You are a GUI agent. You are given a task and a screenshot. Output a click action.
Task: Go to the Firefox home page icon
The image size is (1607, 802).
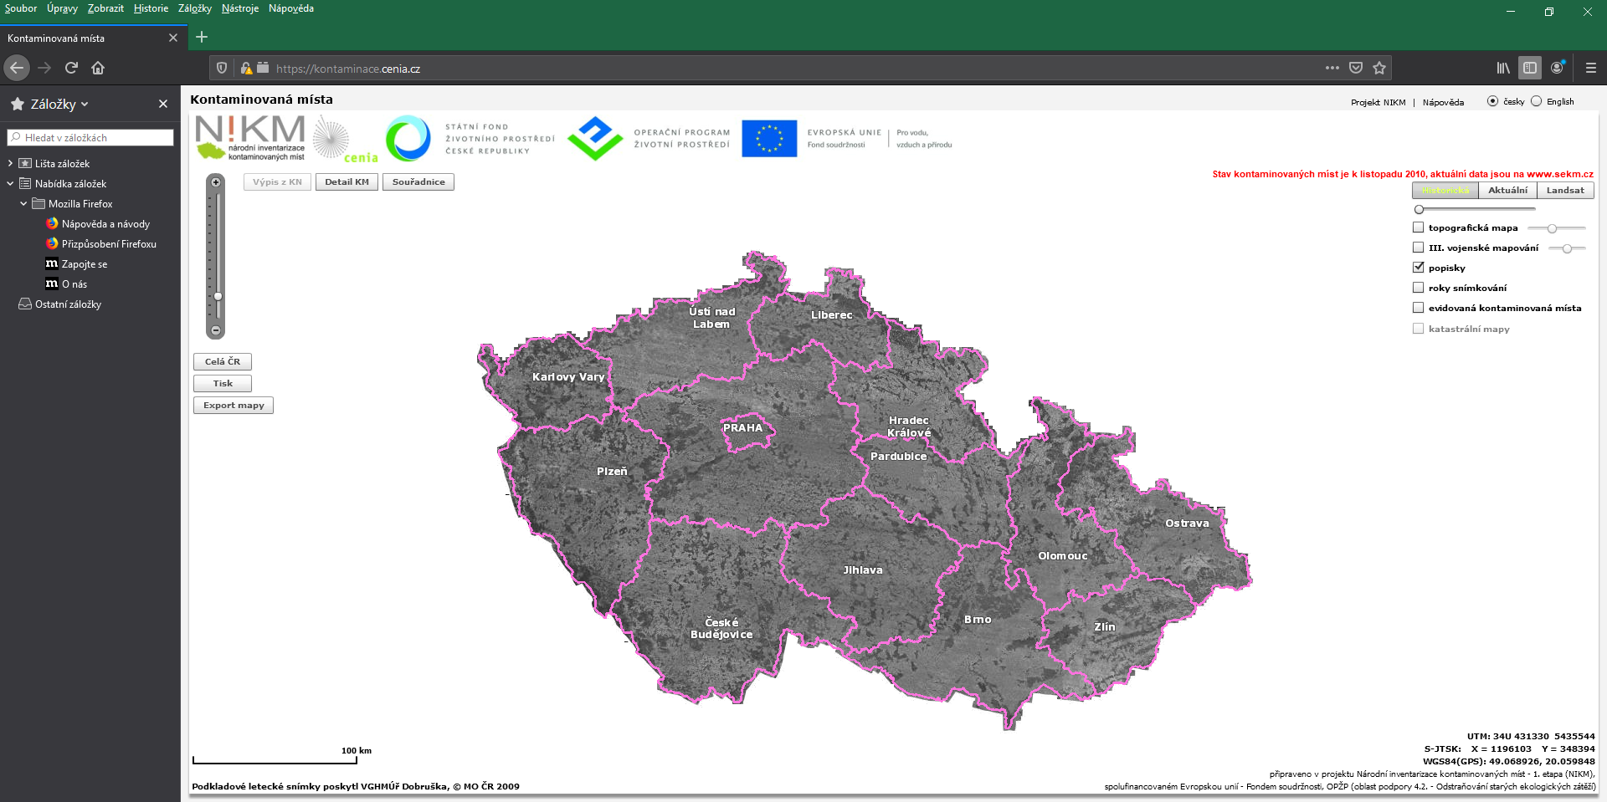pos(98,68)
